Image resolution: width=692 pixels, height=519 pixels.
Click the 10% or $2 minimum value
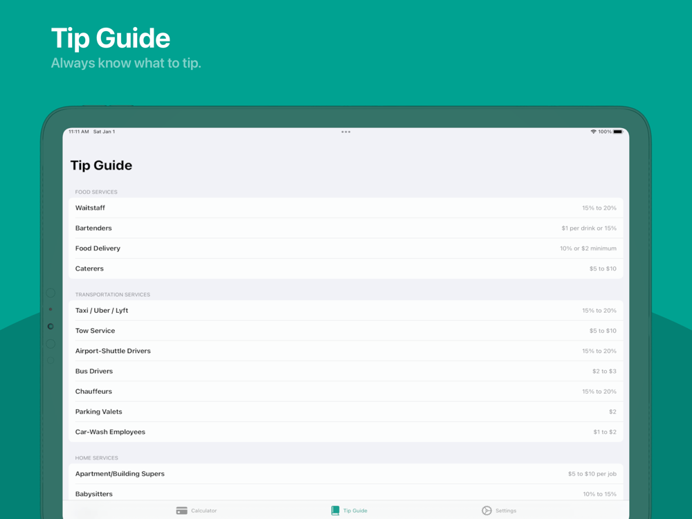pos(588,248)
